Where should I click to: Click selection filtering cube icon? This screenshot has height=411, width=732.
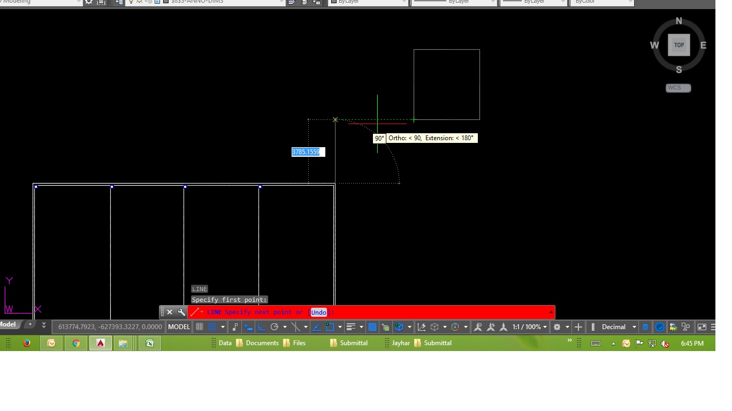[x=434, y=327]
